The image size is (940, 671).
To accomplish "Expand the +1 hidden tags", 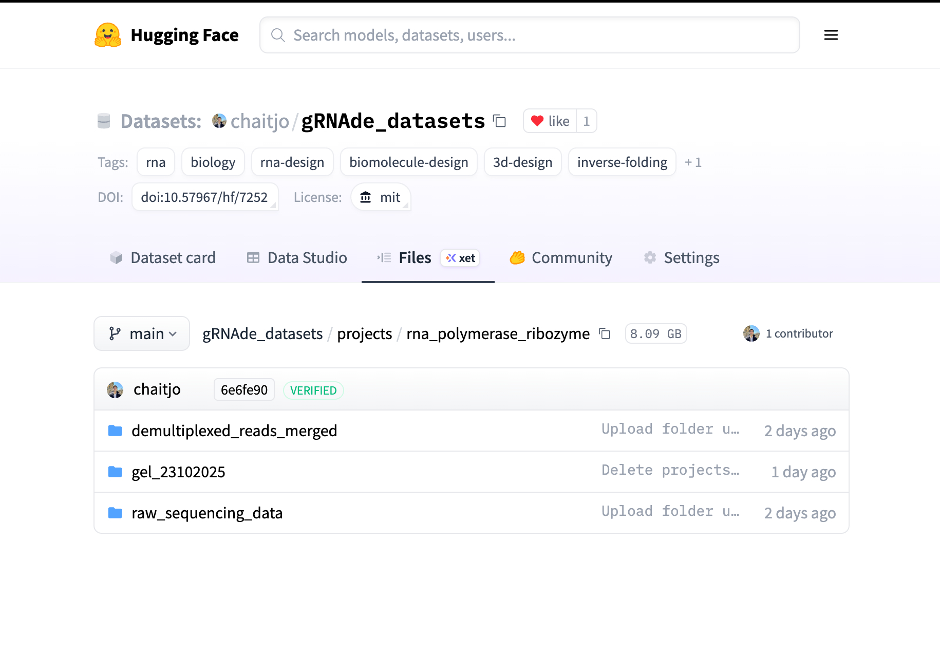I will (693, 162).
